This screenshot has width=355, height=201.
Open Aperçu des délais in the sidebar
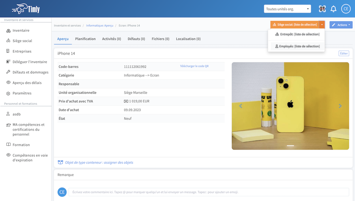[27, 83]
